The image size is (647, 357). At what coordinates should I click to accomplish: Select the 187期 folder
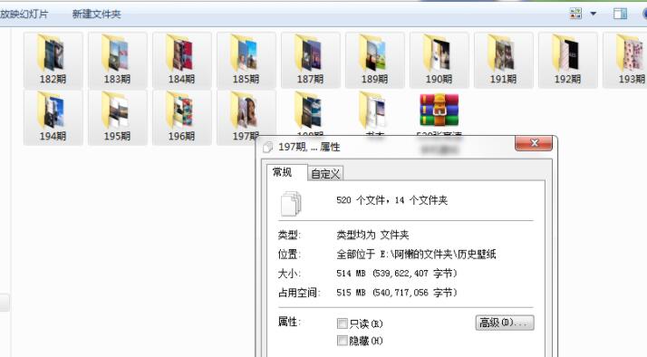click(x=310, y=60)
